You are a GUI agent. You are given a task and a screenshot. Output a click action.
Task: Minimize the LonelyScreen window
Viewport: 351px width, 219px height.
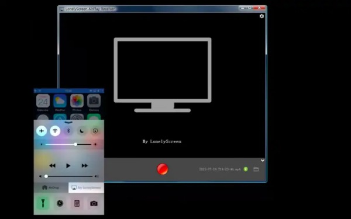pyautogui.click(x=242, y=8)
